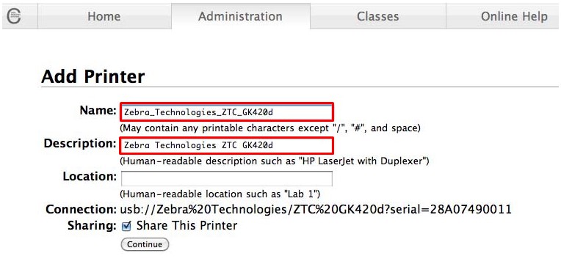Click the "Location:" field label
561x267 pixels.
pyautogui.click(x=90, y=177)
